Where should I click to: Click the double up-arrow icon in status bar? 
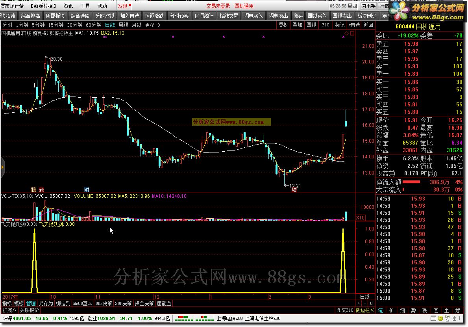(x=455, y=319)
